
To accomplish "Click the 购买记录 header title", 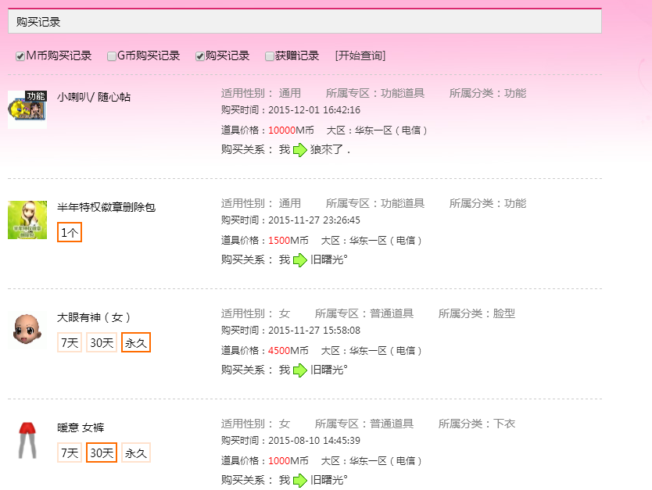I will click(x=38, y=22).
